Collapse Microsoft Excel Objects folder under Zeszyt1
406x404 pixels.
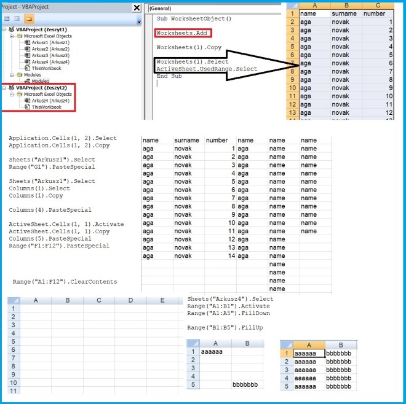[12, 36]
